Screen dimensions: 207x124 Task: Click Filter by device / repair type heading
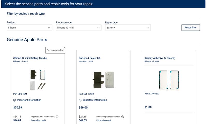pyautogui.click(x=26, y=14)
